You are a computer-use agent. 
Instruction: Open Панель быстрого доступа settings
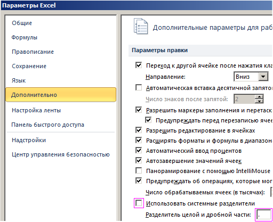[x=48, y=125]
